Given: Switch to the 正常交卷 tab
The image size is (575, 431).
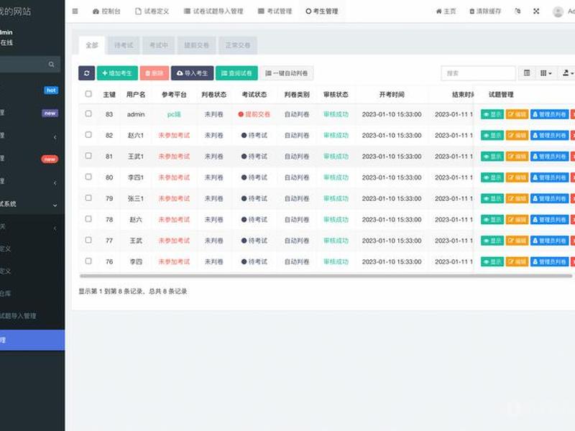Looking at the screenshot, I should tap(238, 45).
